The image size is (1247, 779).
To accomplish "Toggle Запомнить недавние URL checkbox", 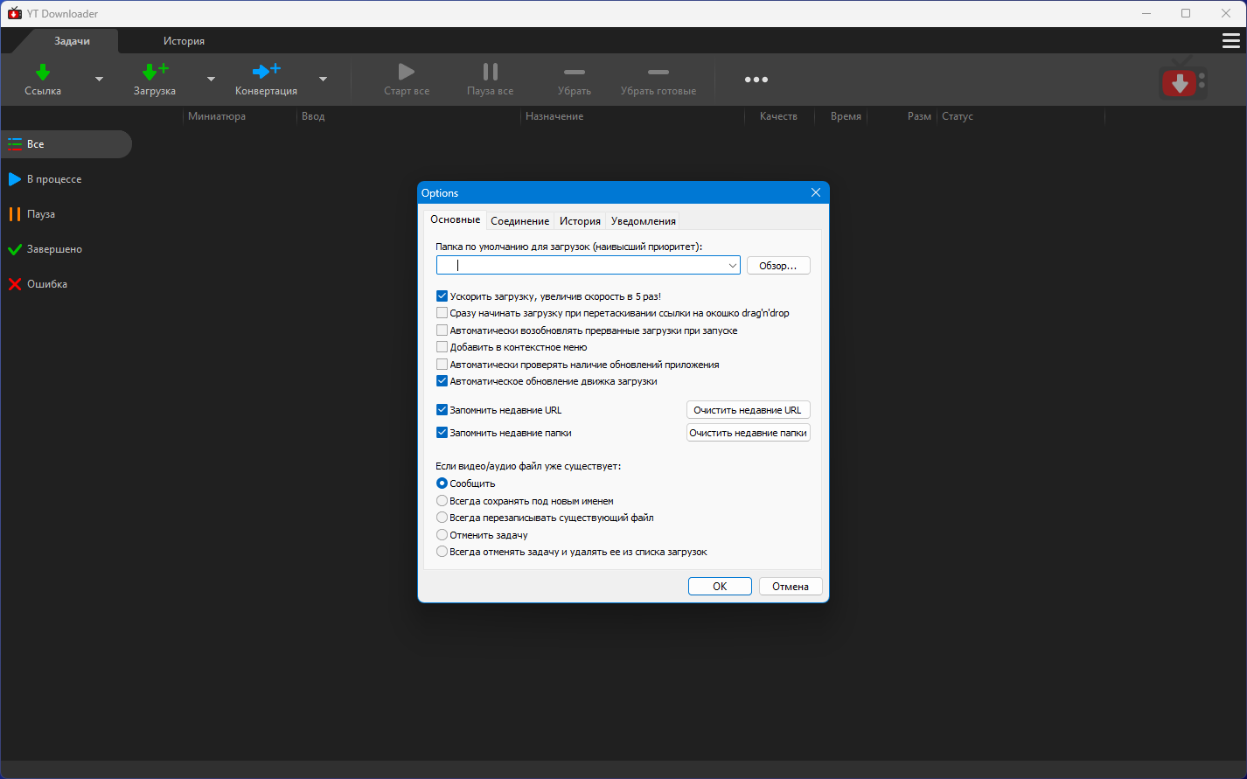I will tap(442, 410).
